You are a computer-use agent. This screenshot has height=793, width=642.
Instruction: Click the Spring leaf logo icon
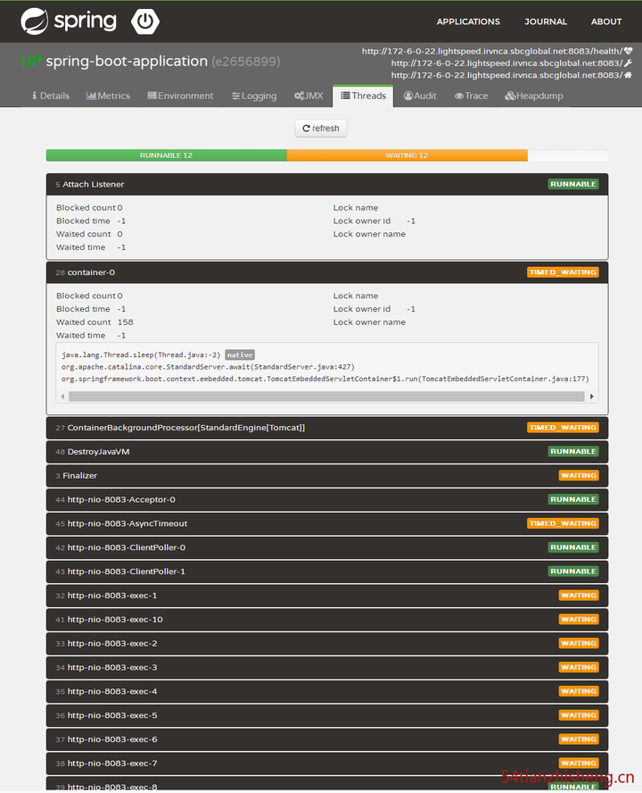(x=35, y=21)
